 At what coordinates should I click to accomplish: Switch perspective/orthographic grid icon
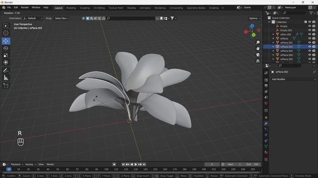coord(258,61)
